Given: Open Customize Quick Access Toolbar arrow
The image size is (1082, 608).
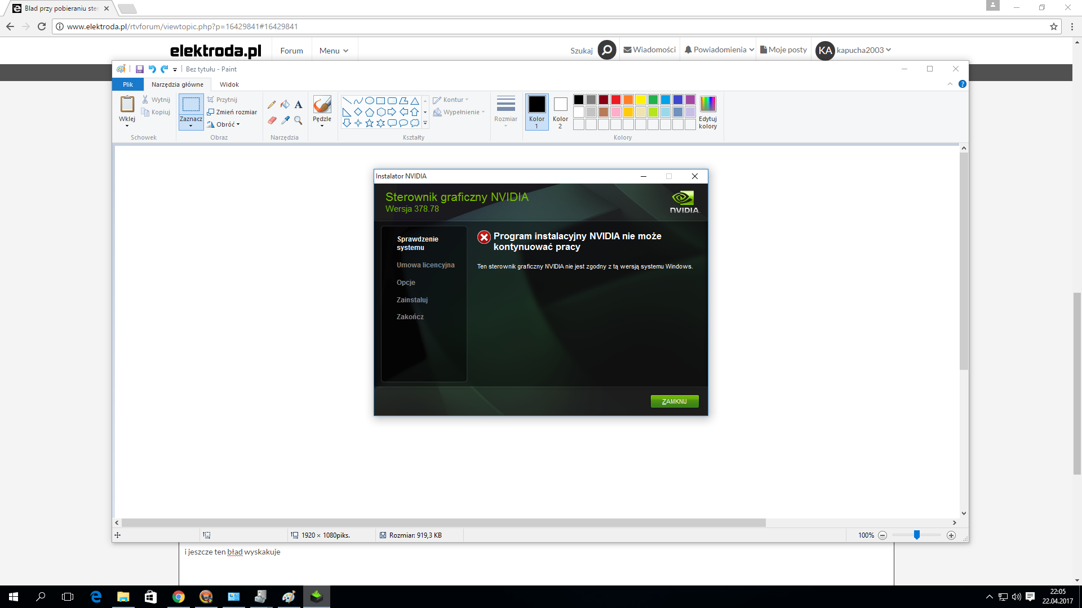Looking at the screenshot, I should (175, 70).
